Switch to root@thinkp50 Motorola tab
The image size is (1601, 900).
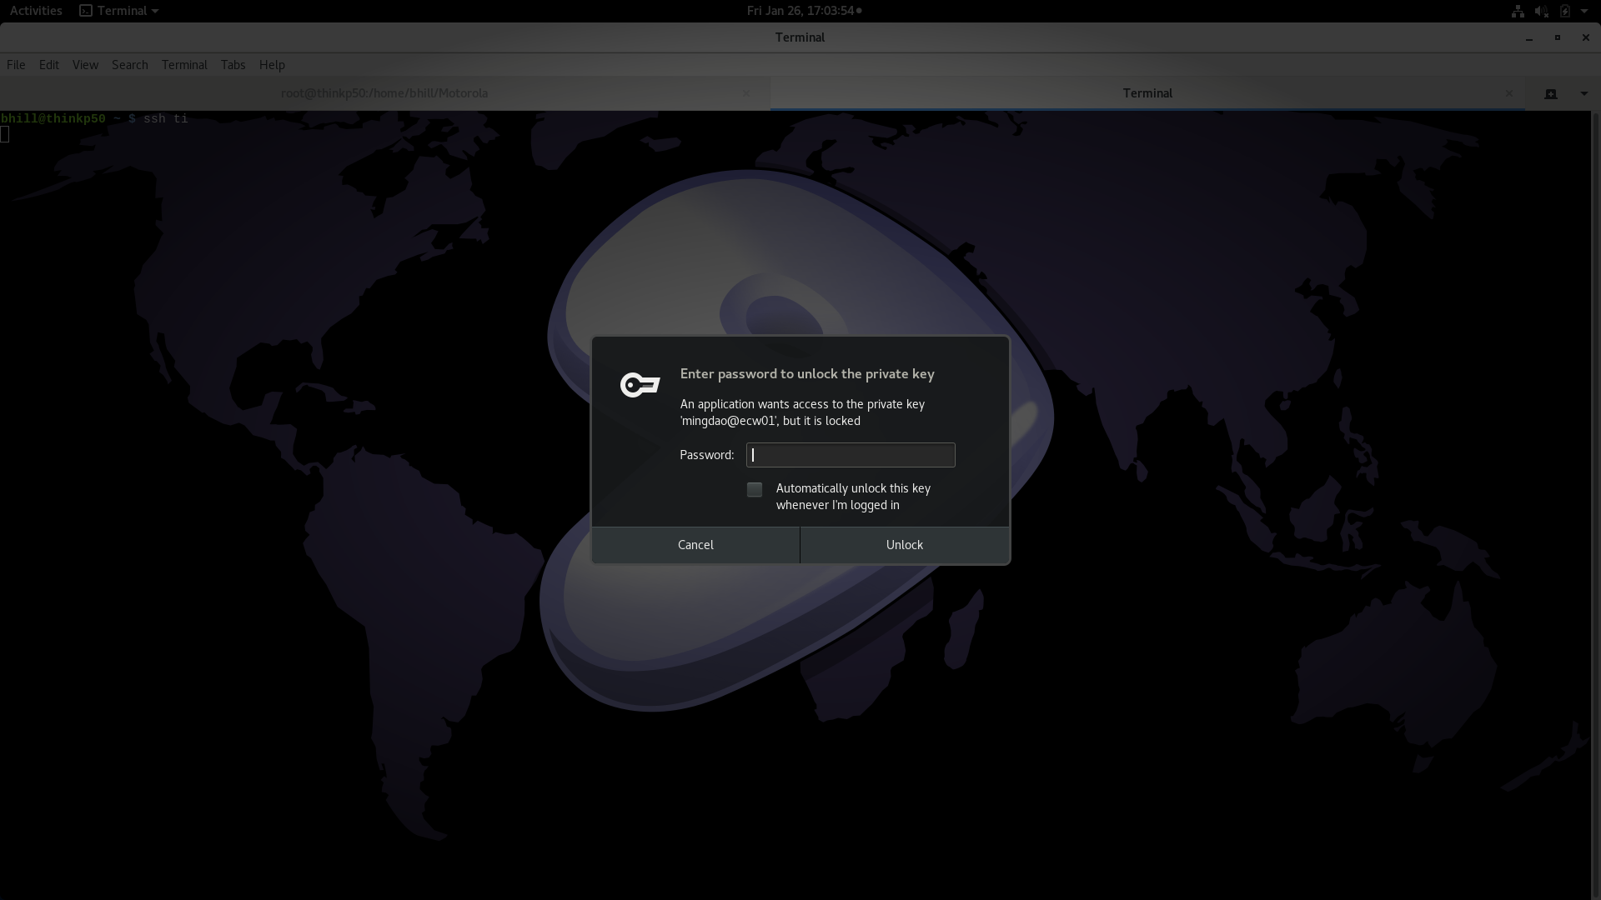pos(384,93)
